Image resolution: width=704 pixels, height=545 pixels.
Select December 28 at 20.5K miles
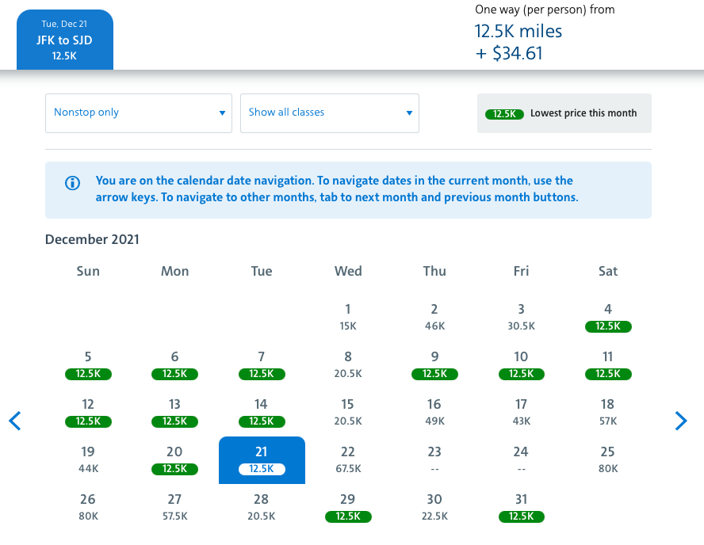pyautogui.click(x=262, y=507)
